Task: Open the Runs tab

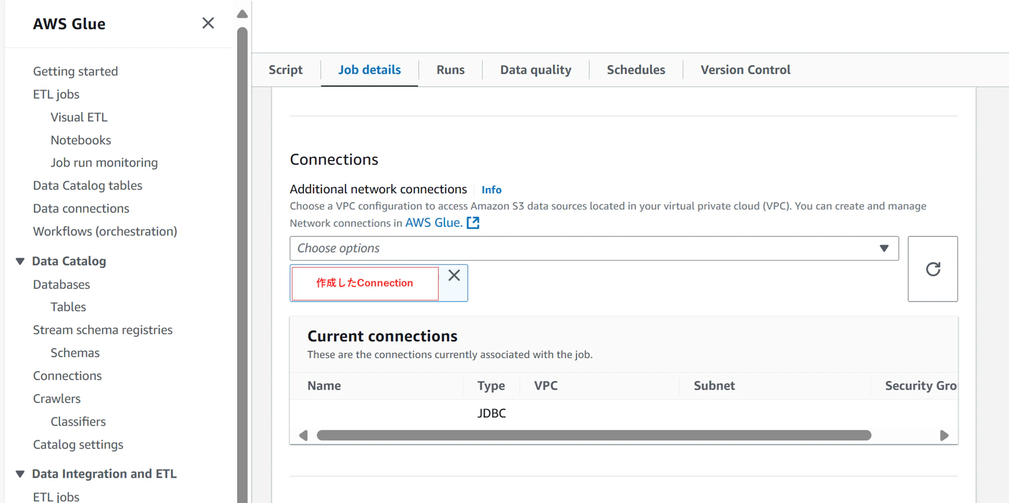Action: (x=450, y=70)
